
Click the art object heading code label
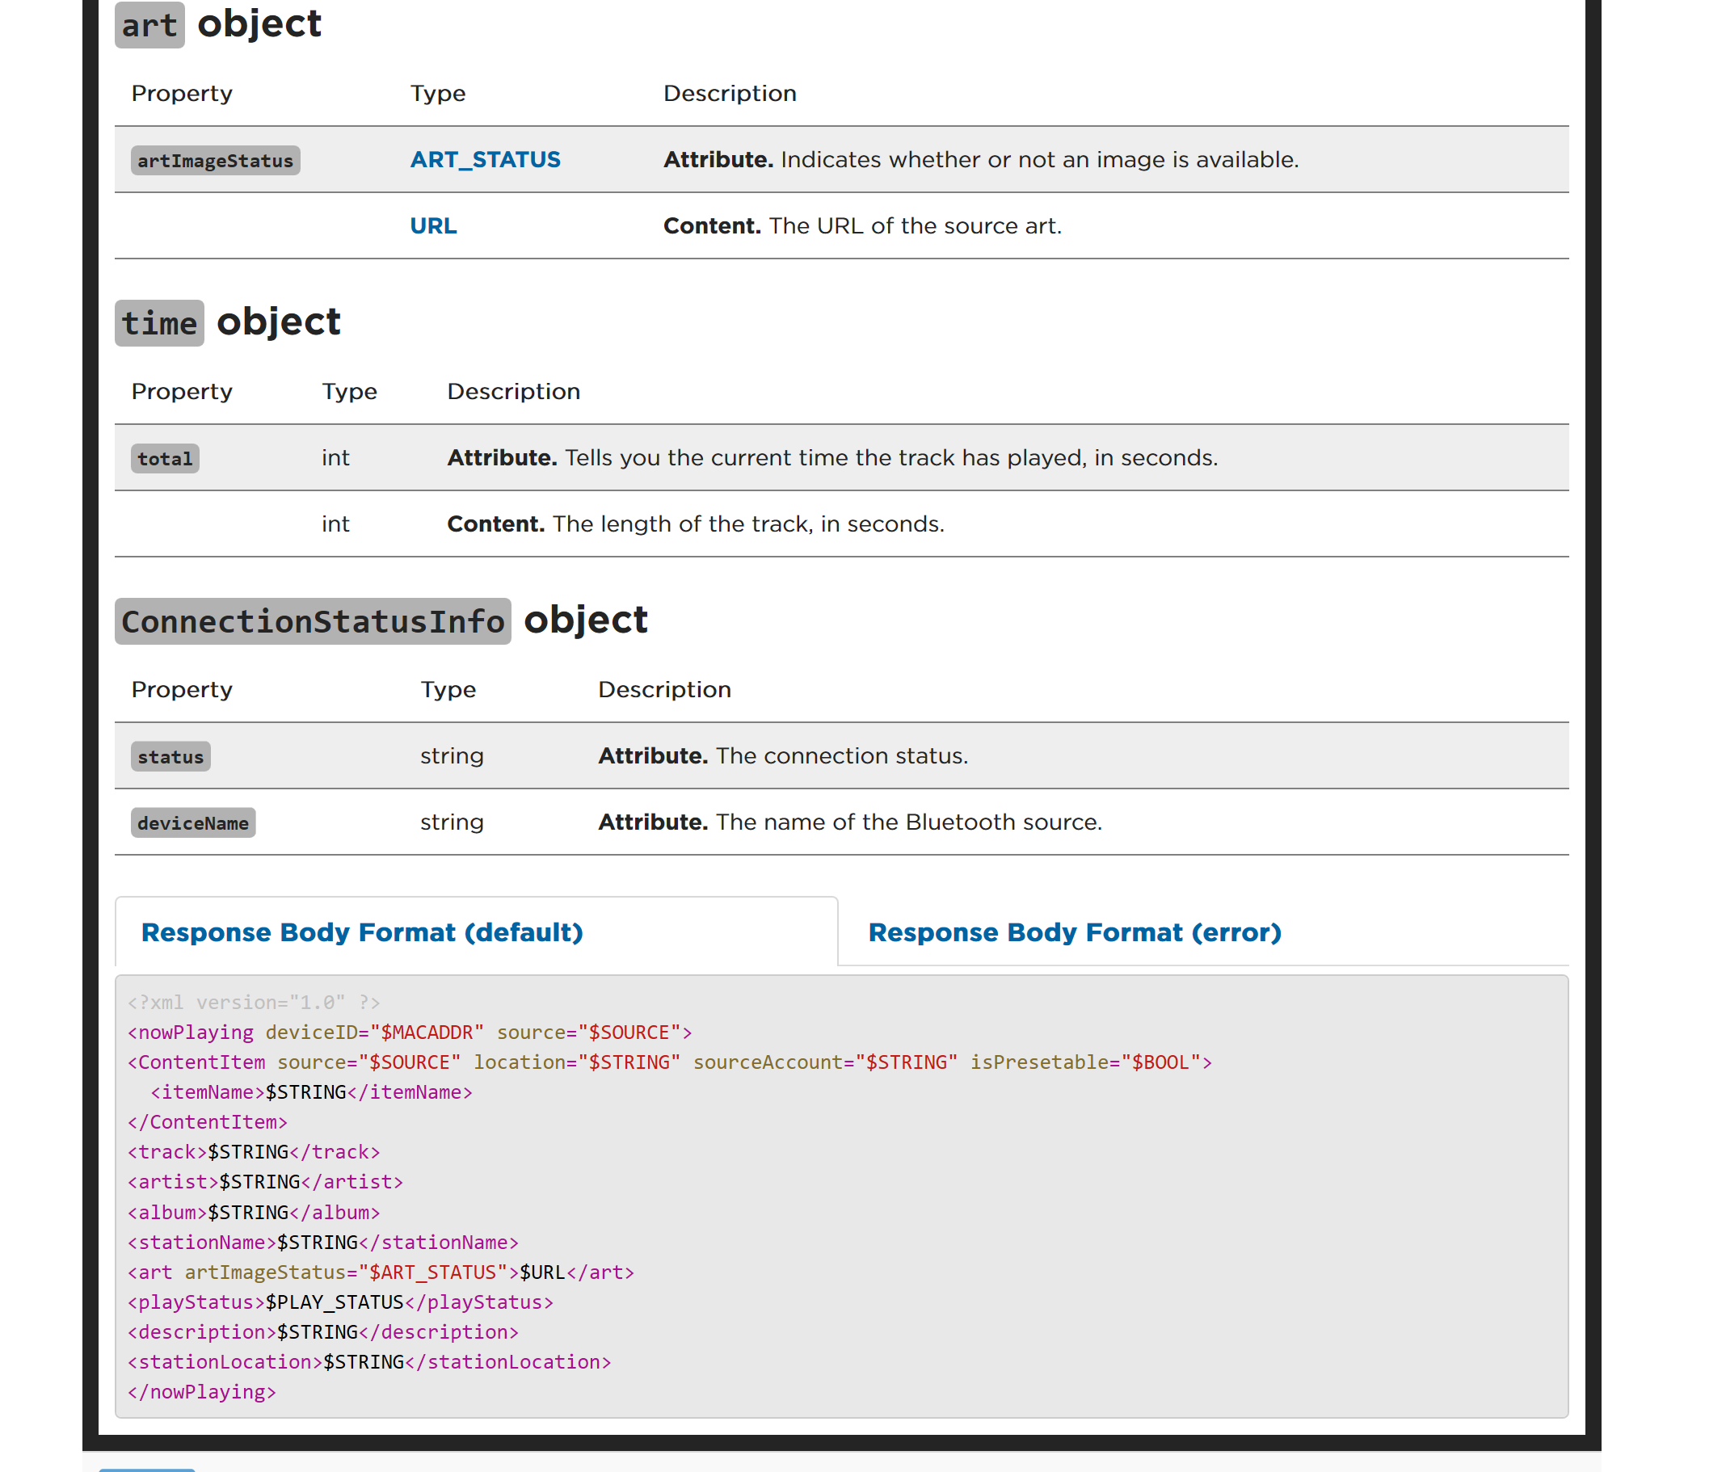149,25
